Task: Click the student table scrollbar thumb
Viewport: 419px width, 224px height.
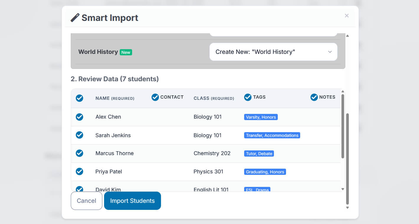Action: point(343,126)
